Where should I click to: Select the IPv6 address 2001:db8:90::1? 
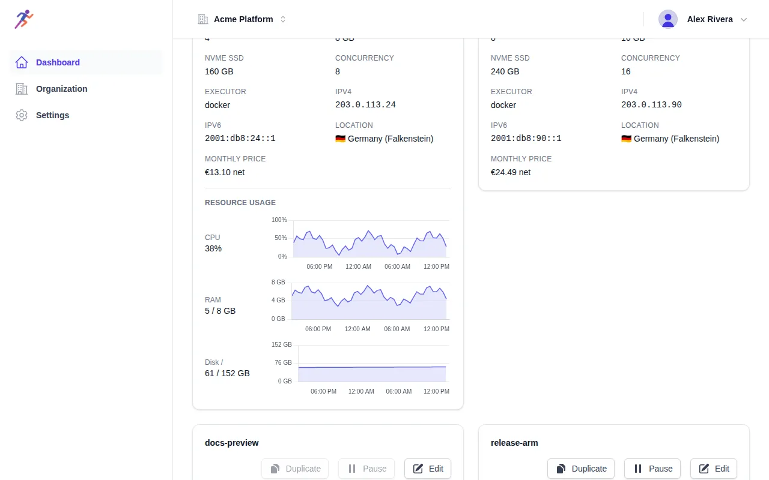[x=526, y=139]
